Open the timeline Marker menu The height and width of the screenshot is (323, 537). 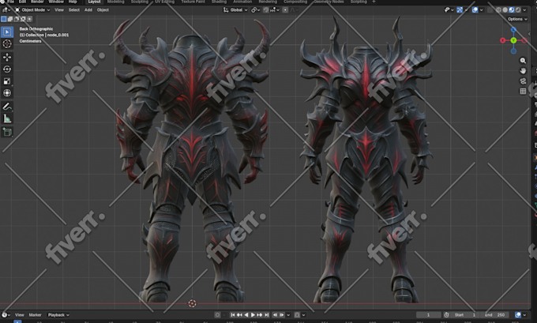click(x=35, y=315)
